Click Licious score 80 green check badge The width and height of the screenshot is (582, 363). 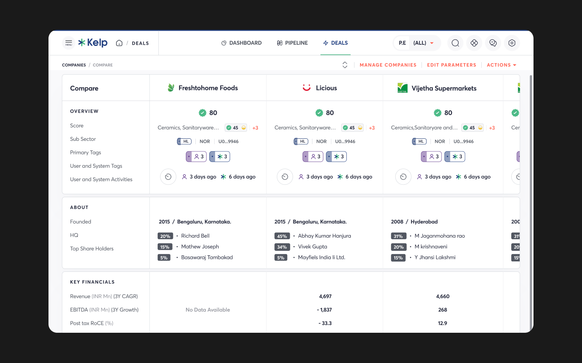click(319, 113)
